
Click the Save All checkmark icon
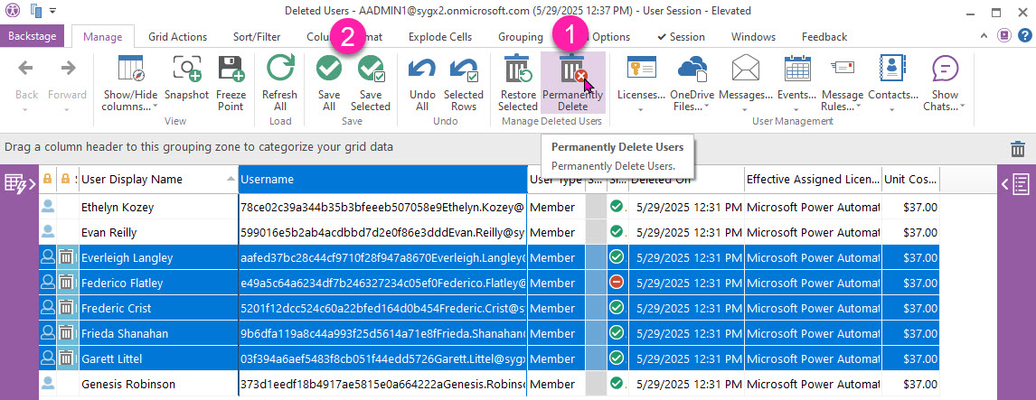coord(328,70)
